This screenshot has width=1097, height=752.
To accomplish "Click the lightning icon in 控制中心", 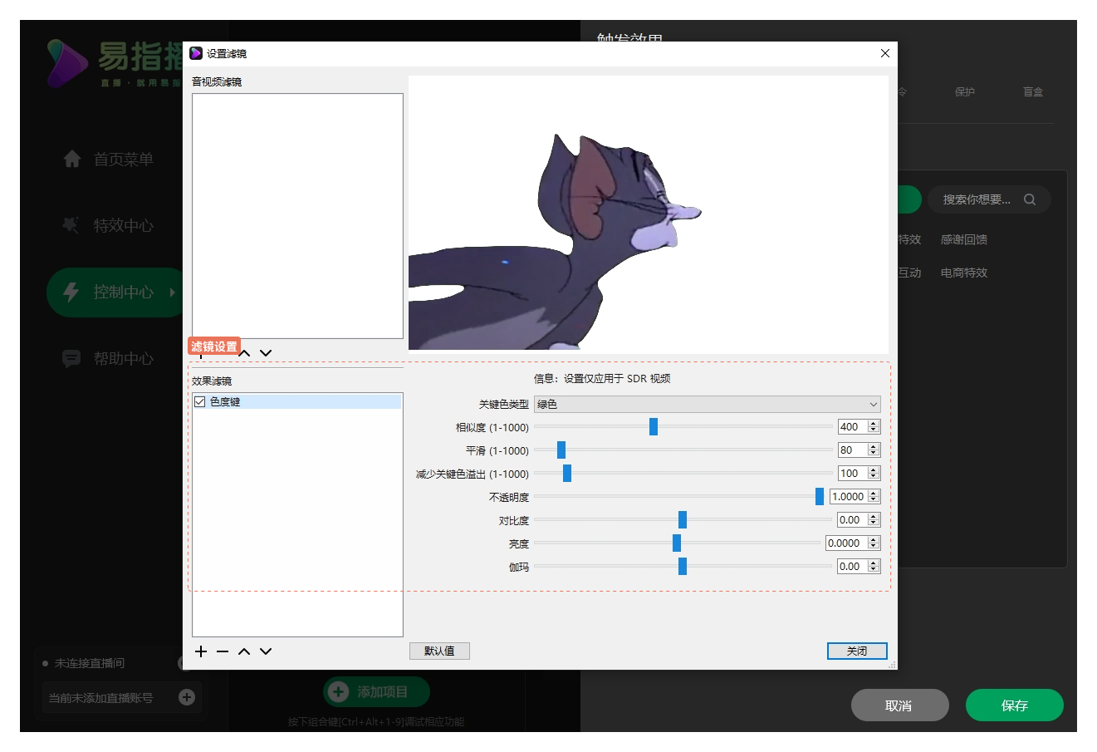I will pyautogui.click(x=71, y=292).
